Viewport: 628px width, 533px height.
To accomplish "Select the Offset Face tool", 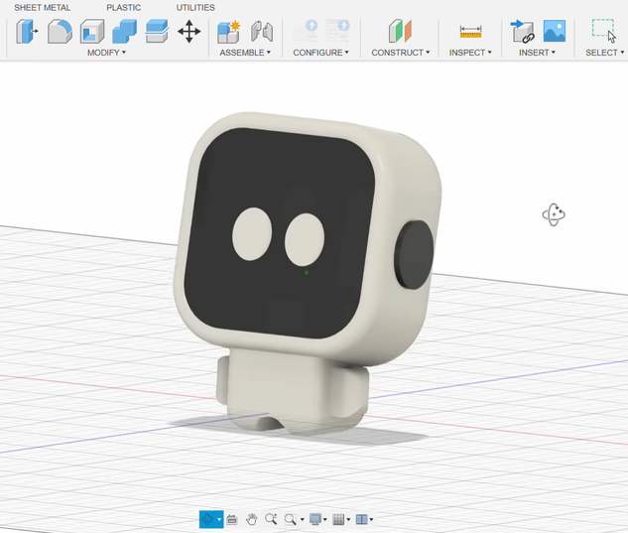I will [x=157, y=31].
